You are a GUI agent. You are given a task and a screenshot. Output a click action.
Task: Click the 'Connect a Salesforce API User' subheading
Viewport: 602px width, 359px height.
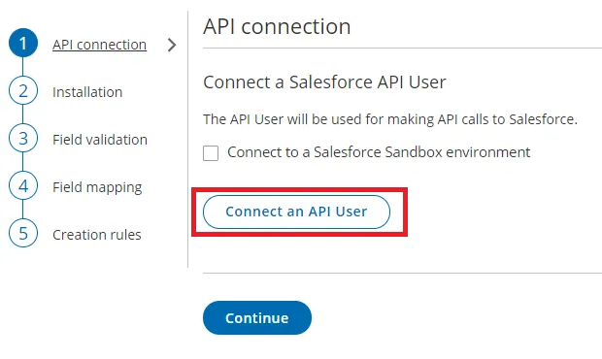tap(324, 82)
